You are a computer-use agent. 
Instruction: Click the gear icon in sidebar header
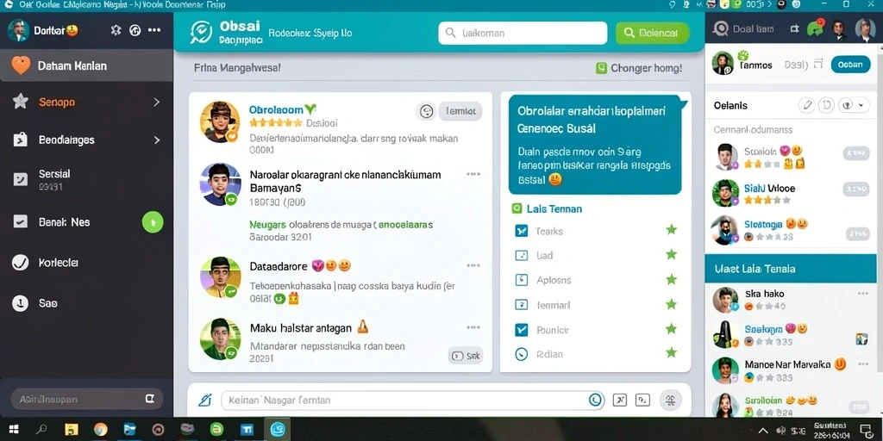[x=116, y=30]
